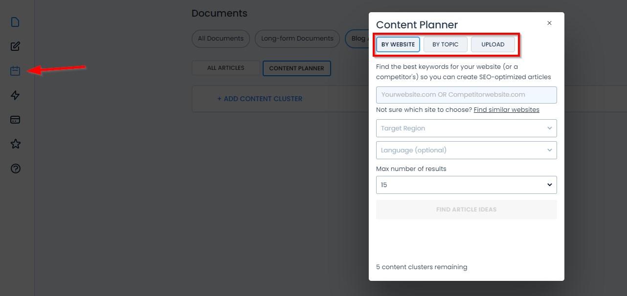Switch to the BY TOPIC tab
This screenshot has height=296, width=627.
[446, 44]
